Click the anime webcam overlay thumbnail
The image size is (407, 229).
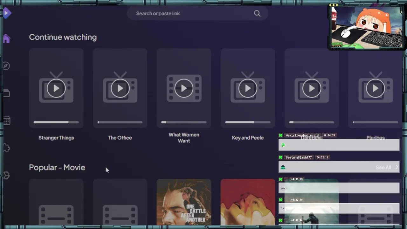367,27
